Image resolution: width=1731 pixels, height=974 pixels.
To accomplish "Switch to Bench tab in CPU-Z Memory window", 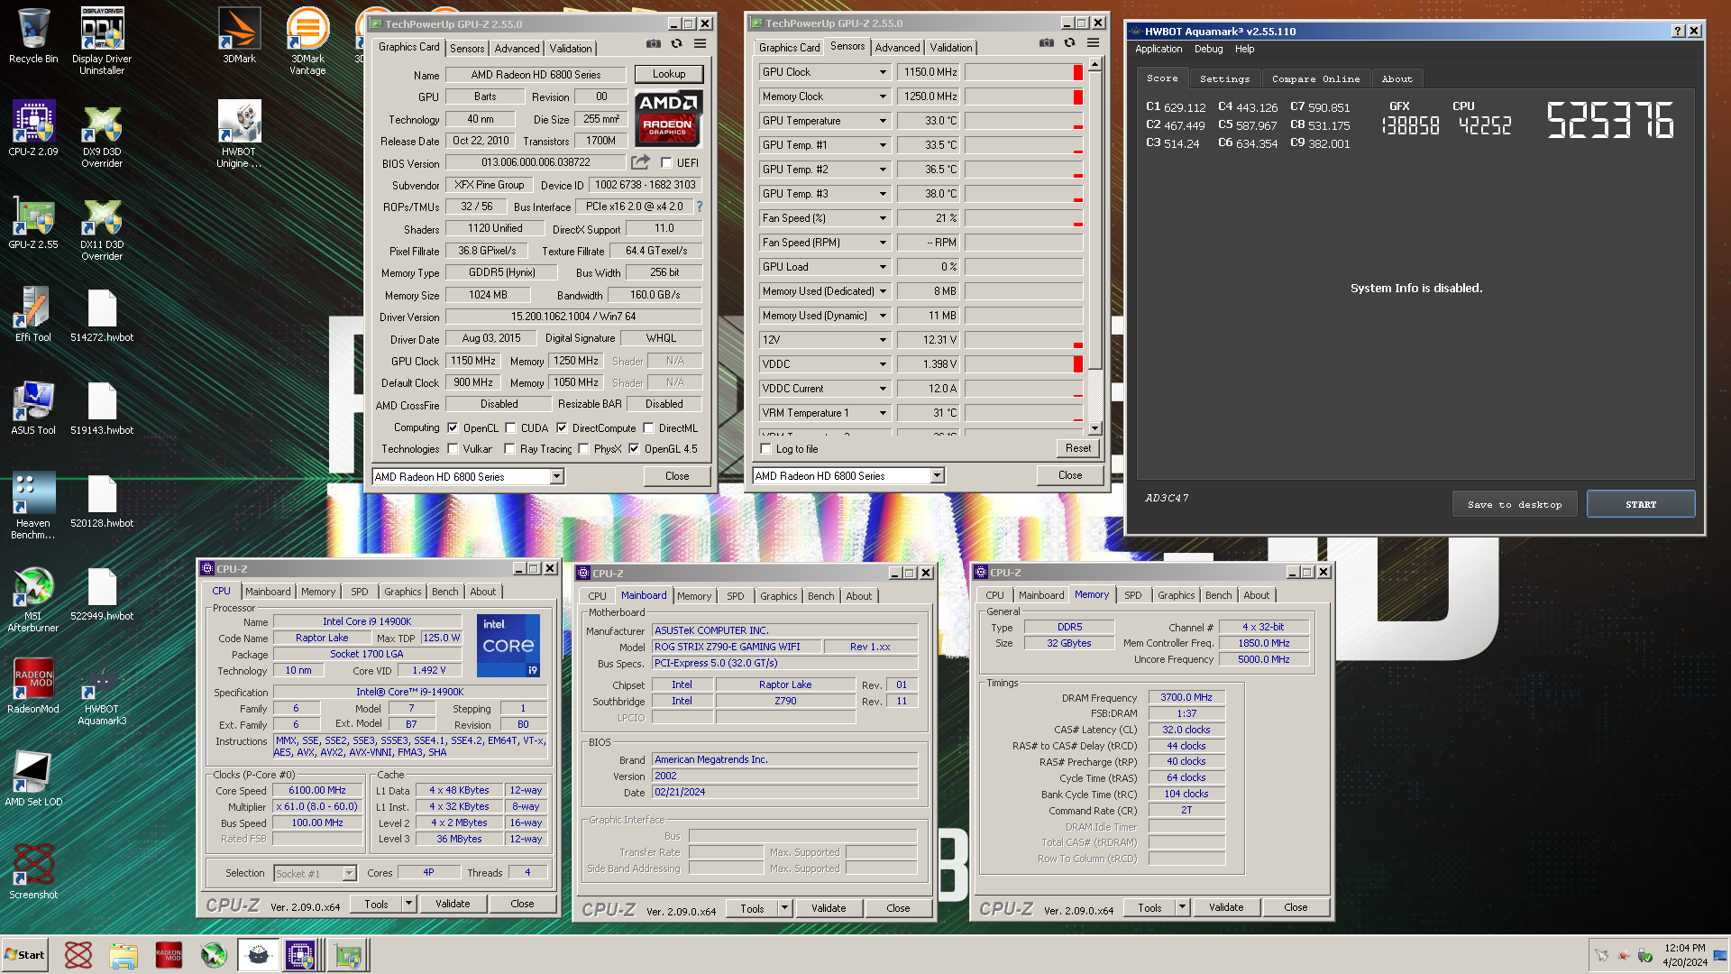I will (x=1218, y=595).
